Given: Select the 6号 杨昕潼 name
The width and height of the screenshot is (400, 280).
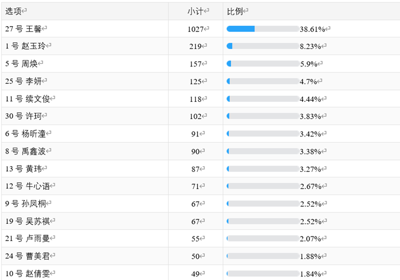Looking at the screenshot, I should tap(27, 134).
